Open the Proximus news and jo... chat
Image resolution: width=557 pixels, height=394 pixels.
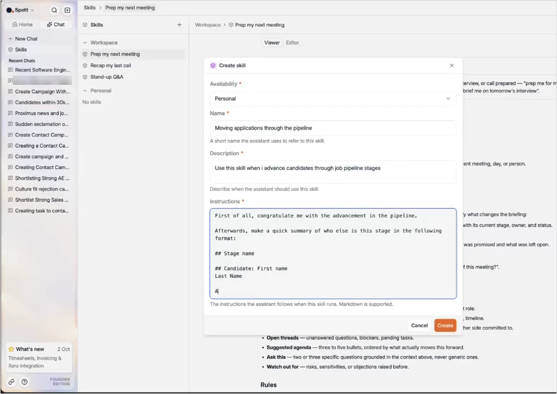point(39,113)
